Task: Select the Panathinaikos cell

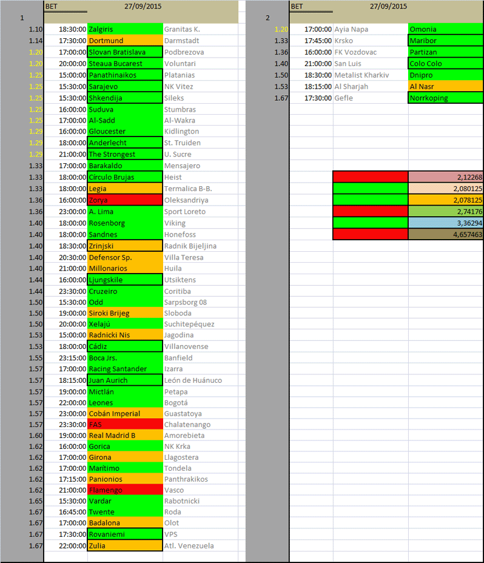Action: coord(125,75)
